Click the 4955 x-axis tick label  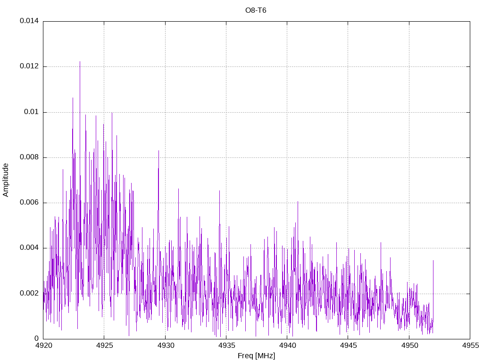click(470, 346)
